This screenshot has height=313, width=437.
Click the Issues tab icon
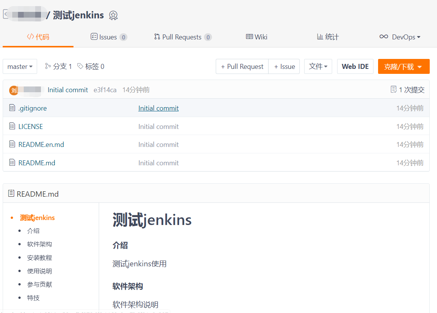pyautogui.click(x=94, y=36)
